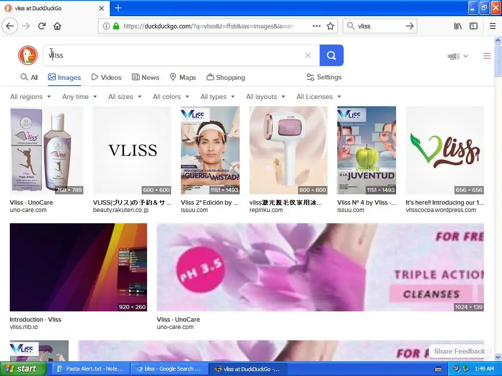
Task: Show site information icon in address bar
Action: 106,26
